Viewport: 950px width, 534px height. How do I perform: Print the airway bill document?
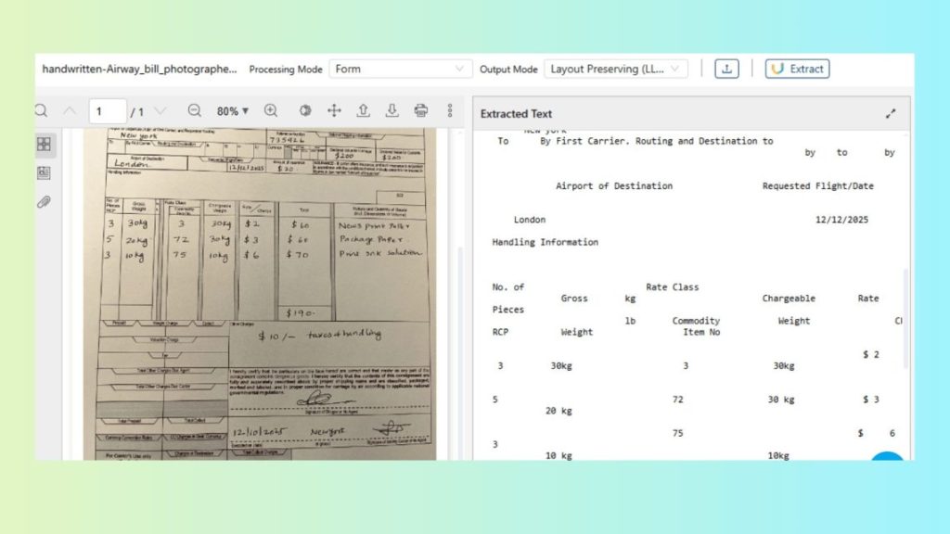coord(421,110)
